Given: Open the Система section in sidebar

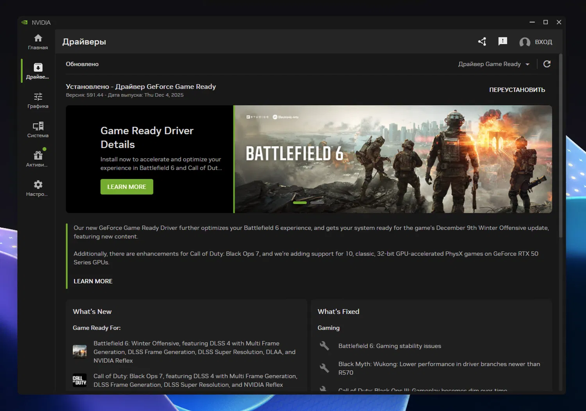Looking at the screenshot, I should coord(38,129).
